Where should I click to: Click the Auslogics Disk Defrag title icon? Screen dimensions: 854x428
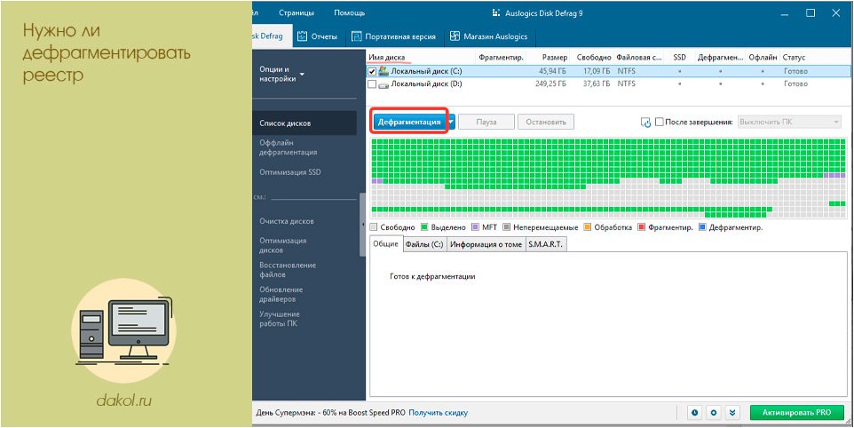pyautogui.click(x=495, y=12)
